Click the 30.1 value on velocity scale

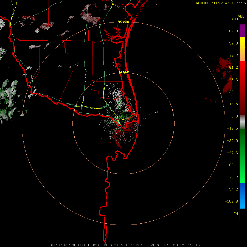click(x=234, y=92)
